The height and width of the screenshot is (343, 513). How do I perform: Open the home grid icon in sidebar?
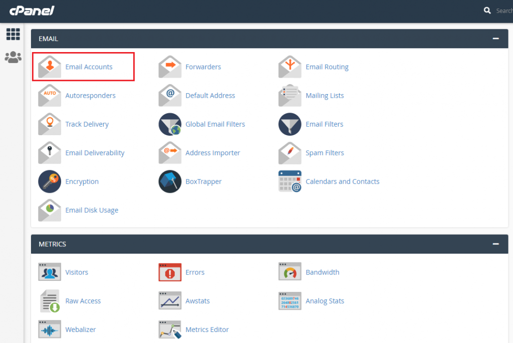tap(13, 34)
